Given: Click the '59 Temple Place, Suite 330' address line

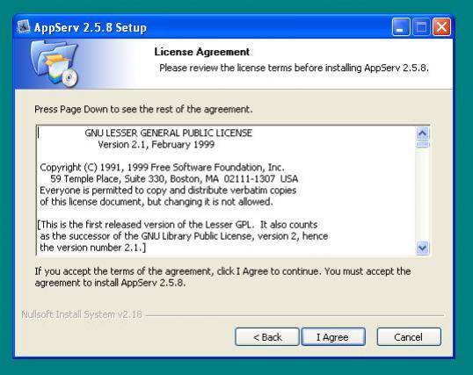Looking at the screenshot, I should click(174, 179).
